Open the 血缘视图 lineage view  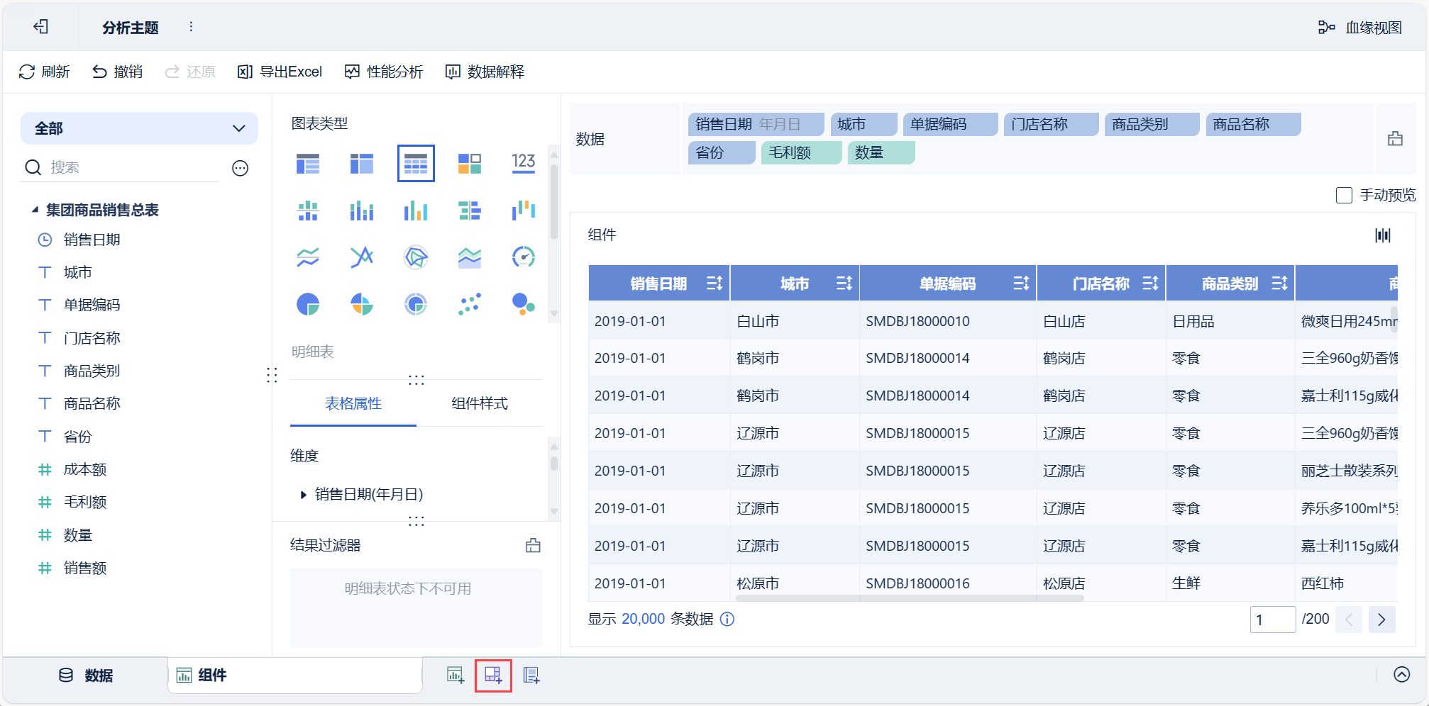(1360, 28)
